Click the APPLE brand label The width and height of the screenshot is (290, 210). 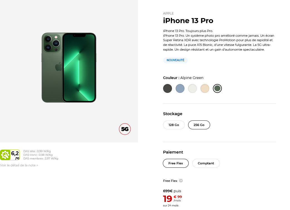pyautogui.click(x=168, y=13)
